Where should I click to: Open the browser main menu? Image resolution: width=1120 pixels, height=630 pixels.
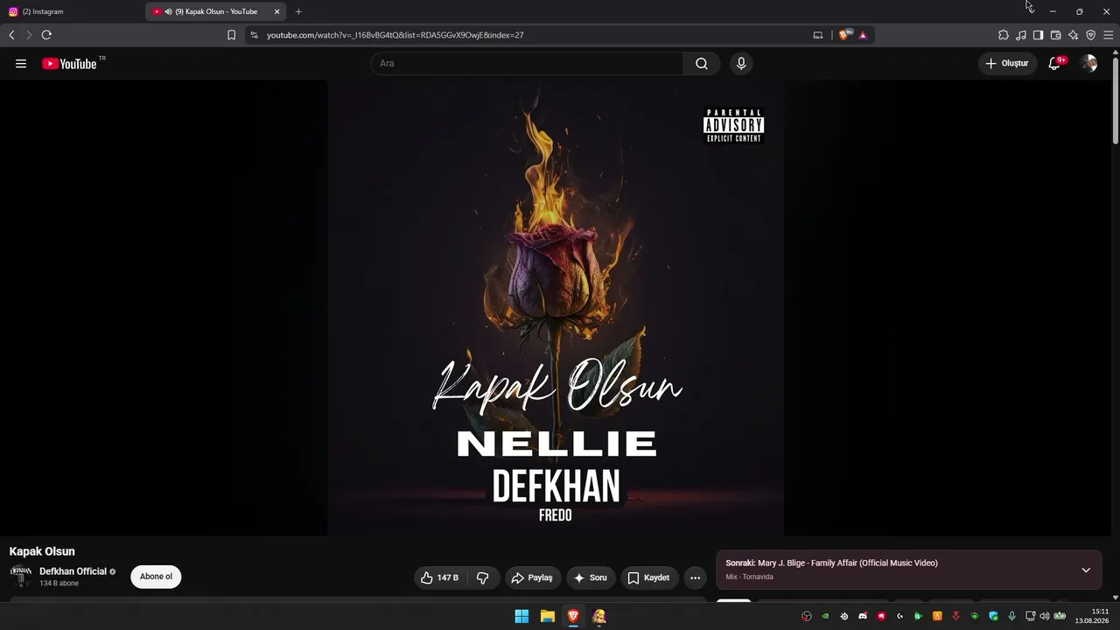pyautogui.click(x=1108, y=35)
